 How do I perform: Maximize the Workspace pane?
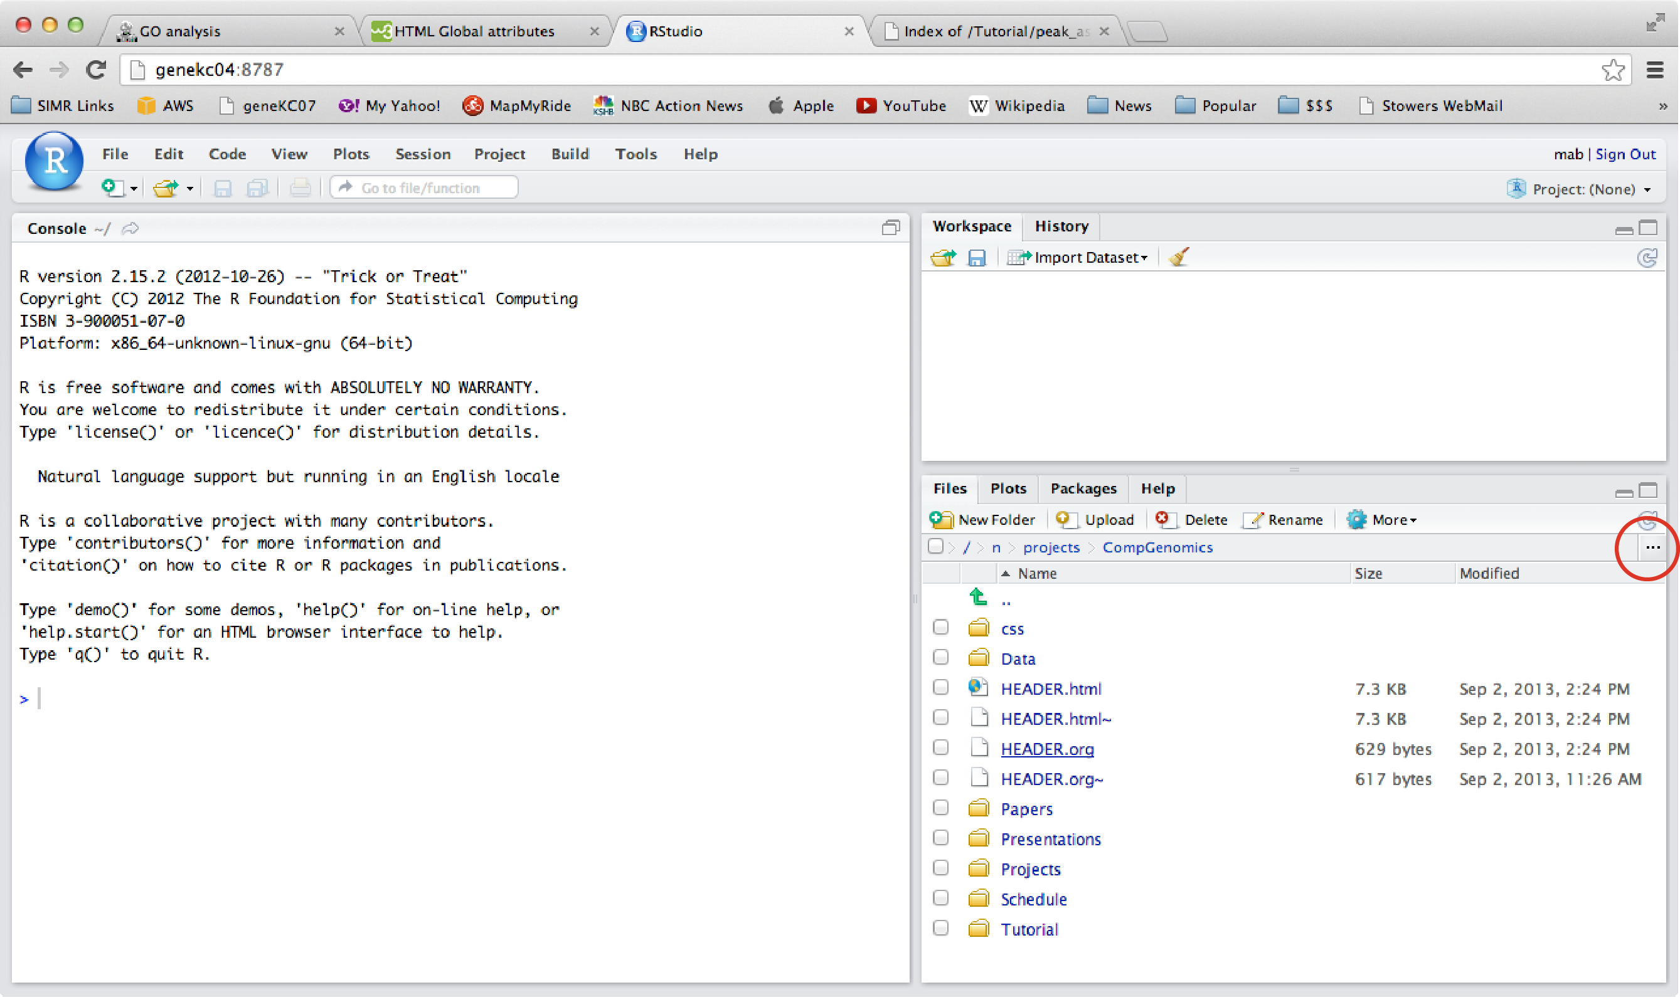(1648, 228)
